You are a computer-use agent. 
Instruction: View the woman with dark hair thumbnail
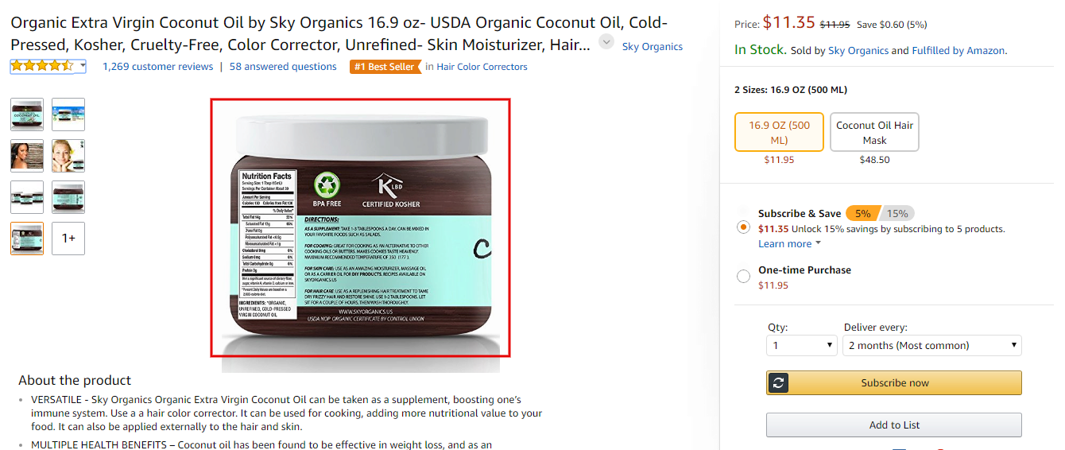click(27, 156)
